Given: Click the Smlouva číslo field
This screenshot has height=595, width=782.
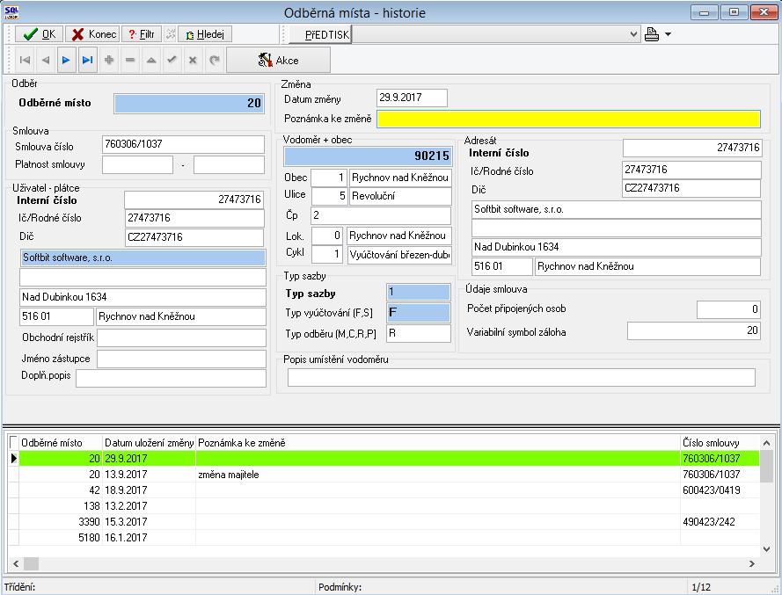Looking at the screenshot, I should point(183,144).
